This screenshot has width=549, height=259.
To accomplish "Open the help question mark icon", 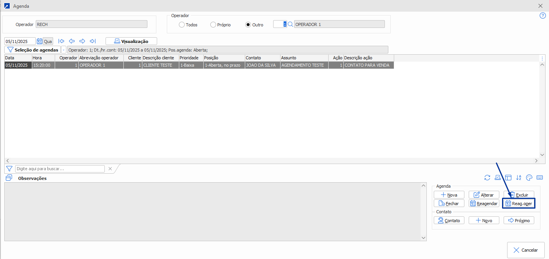I will coord(543,16).
